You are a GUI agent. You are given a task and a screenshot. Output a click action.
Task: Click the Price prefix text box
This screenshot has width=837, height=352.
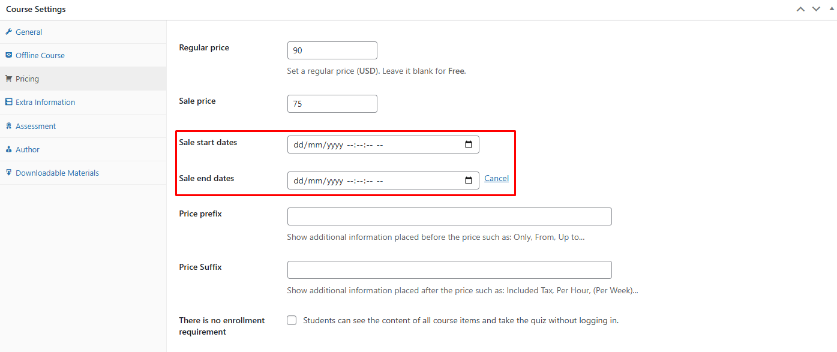tap(449, 216)
